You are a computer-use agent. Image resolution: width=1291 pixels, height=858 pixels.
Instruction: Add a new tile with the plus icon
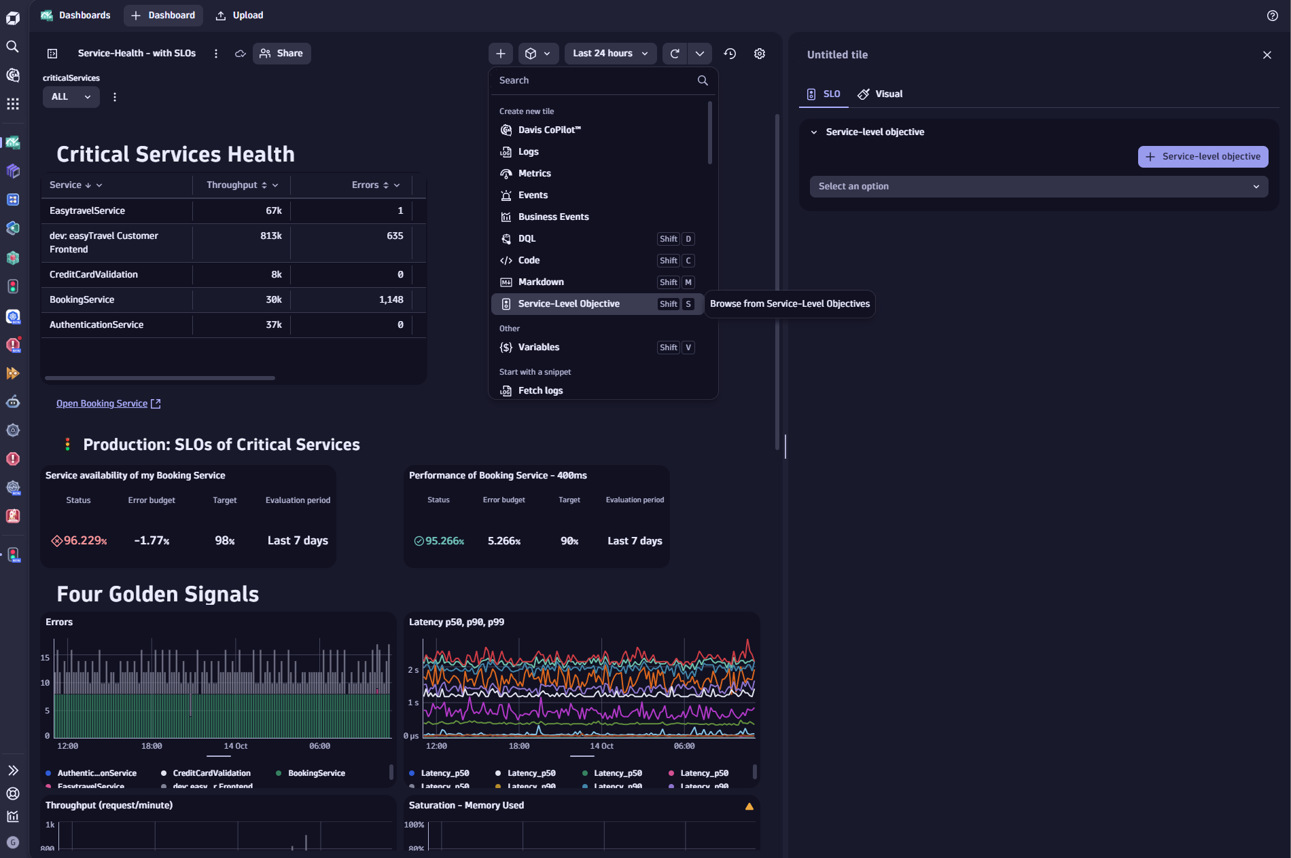[x=501, y=54]
